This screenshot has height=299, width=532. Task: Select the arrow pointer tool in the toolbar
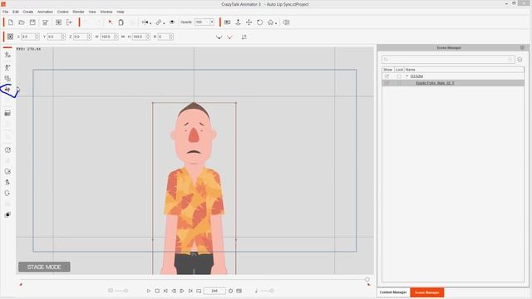coord(110,22)
